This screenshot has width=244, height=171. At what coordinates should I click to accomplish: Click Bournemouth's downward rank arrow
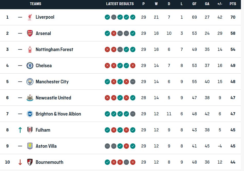(x=20, y=162)
